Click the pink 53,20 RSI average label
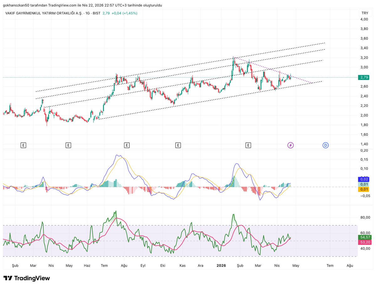This screenshot has height=287, width=376. point(365,242)
